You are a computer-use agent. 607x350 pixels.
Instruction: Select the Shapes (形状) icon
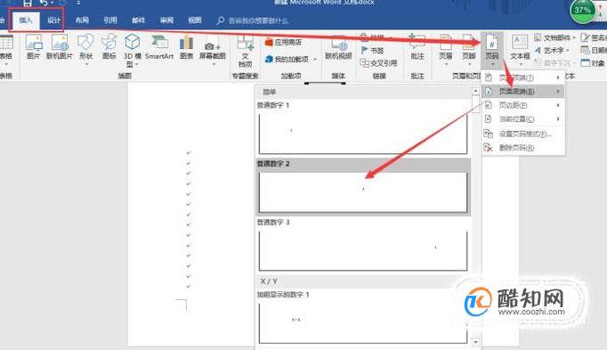(85, 47)
